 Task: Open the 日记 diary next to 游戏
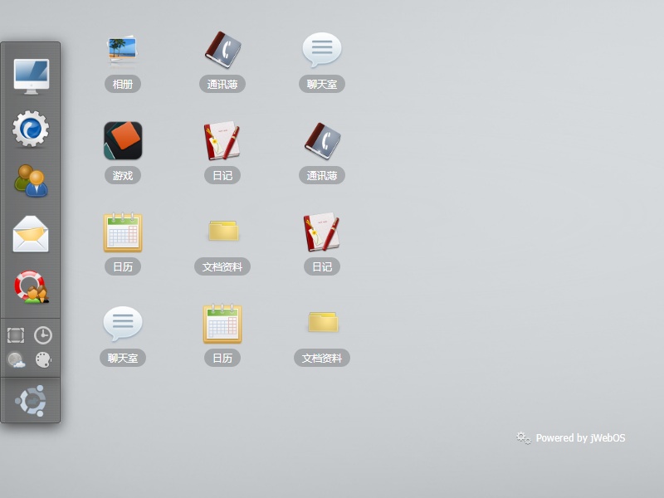[x=222, y=141]
